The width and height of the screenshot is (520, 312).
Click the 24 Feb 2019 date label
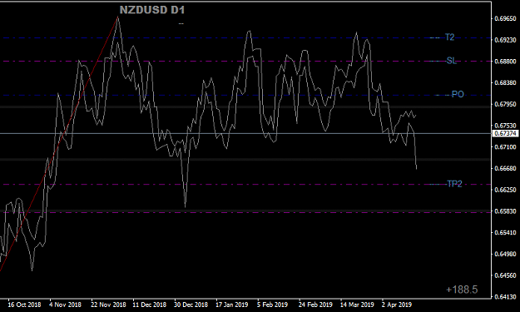315,305
